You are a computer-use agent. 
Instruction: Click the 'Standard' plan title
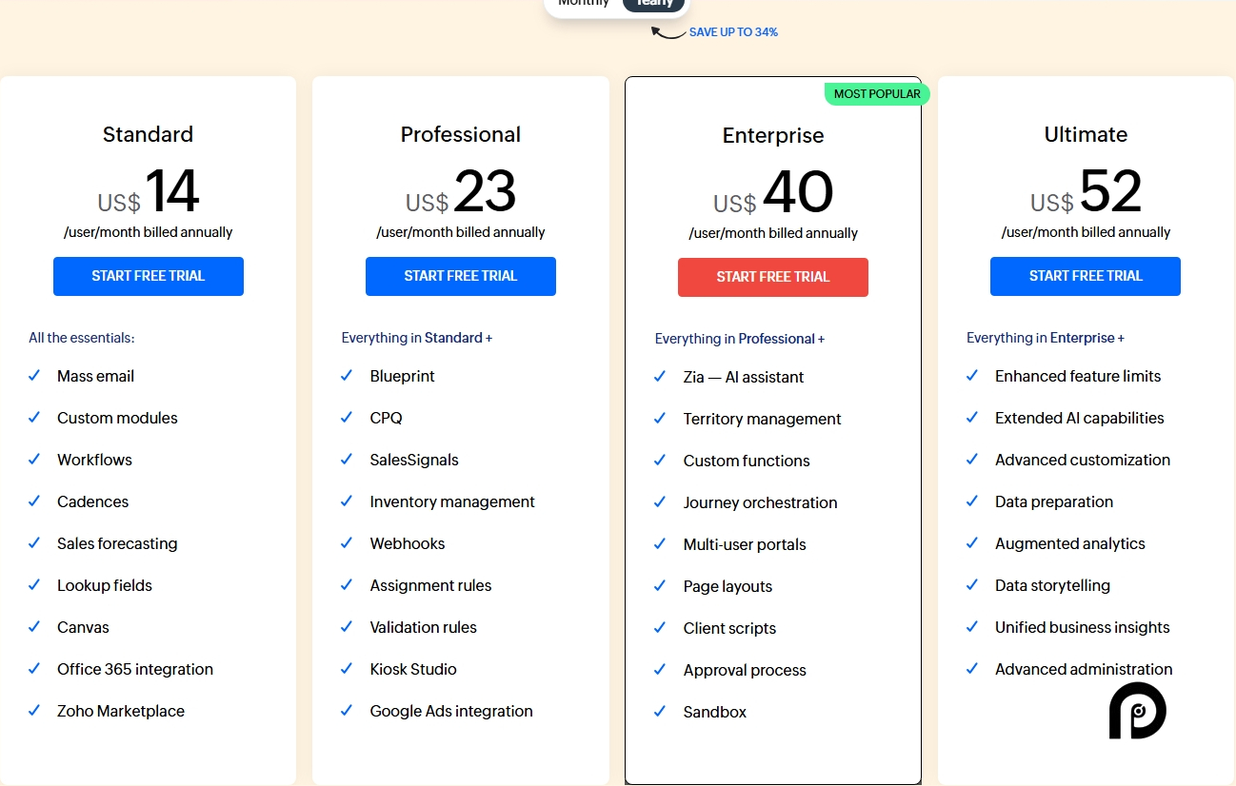tap(148, 134)
